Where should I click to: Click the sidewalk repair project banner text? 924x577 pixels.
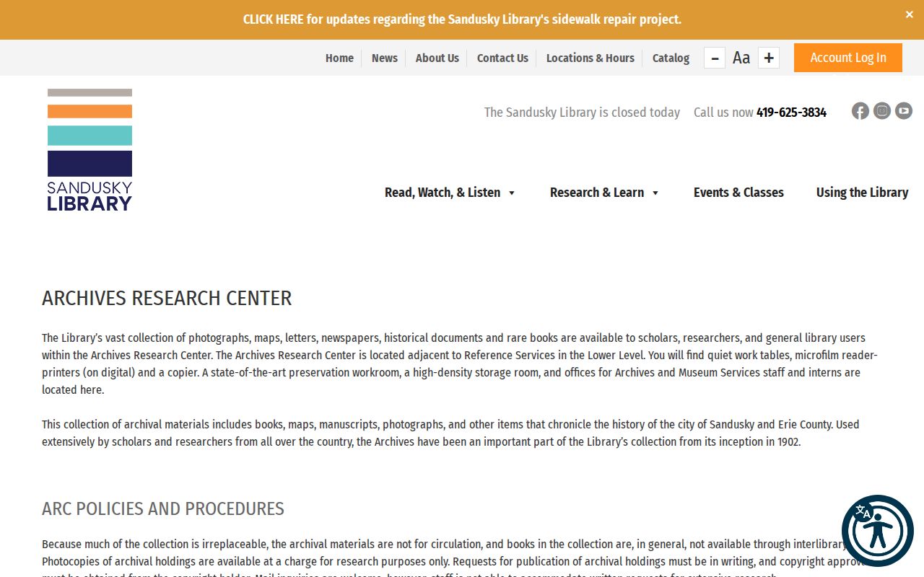tap(462, 19)
